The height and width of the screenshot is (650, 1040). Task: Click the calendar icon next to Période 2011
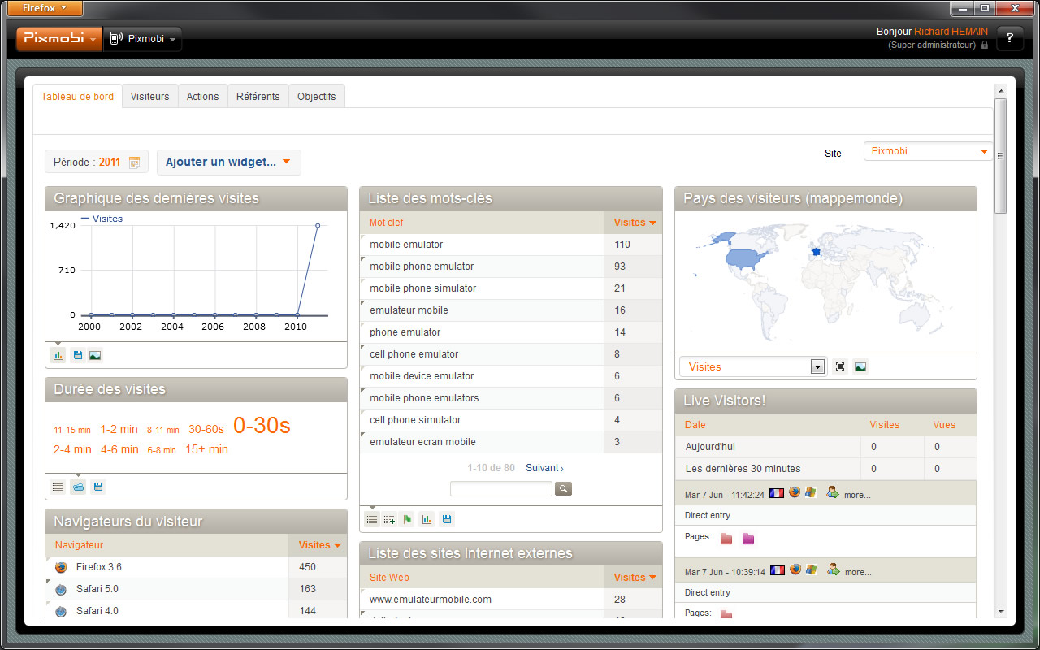point(135,162)
